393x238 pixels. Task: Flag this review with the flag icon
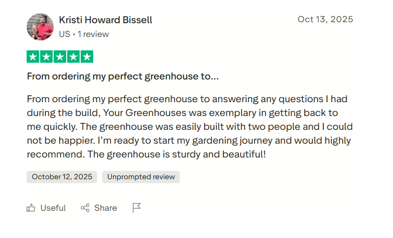point(137,208)
